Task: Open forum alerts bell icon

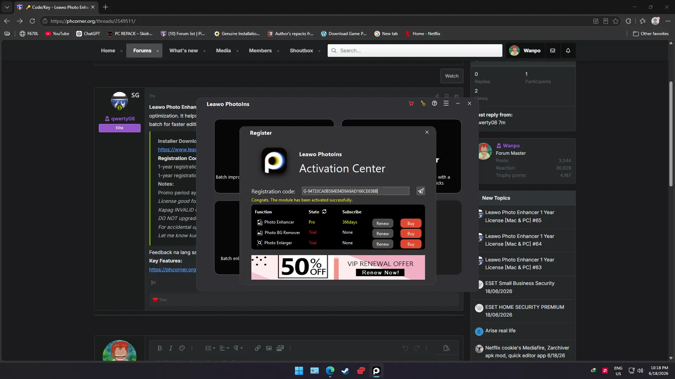Action: click(568, 51)
